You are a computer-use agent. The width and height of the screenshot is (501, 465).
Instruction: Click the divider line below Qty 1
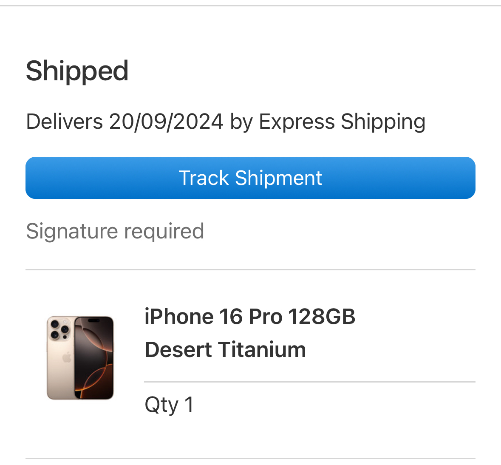(250, 458)
